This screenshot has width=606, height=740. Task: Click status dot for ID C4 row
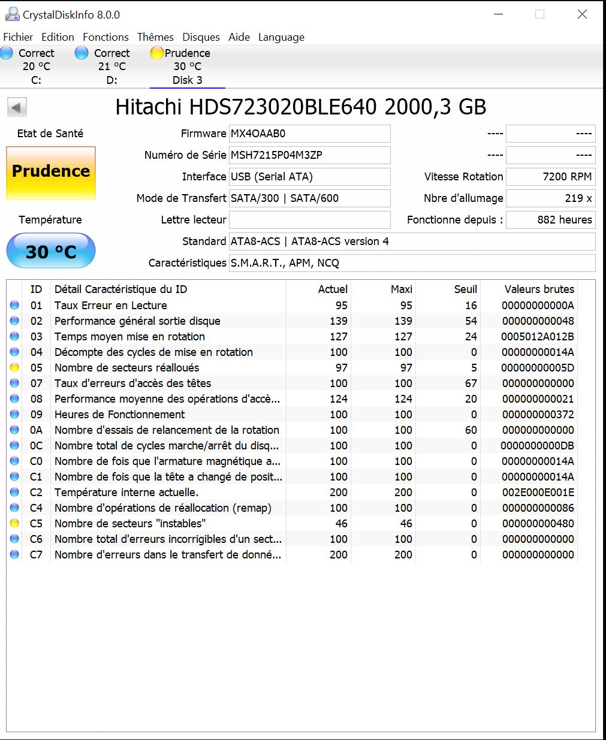[x=14, y=508]
